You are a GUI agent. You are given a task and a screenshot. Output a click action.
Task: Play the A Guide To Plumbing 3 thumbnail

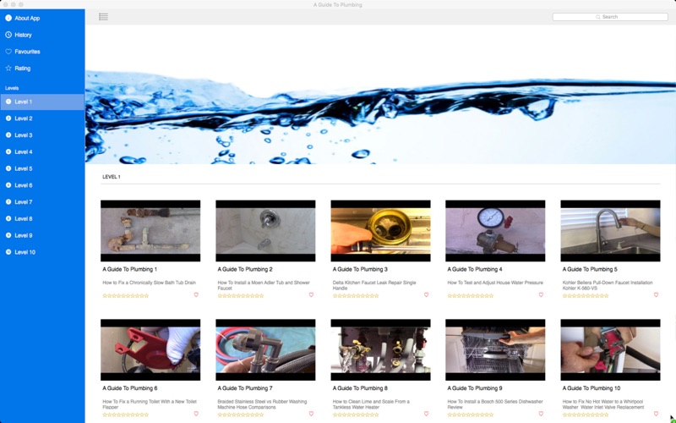pyautogui.click(x=381, y=230)
